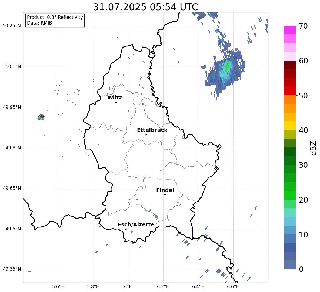
Task: Click the Product: 0.3° Reflectivity label
Action: point(55,17)
